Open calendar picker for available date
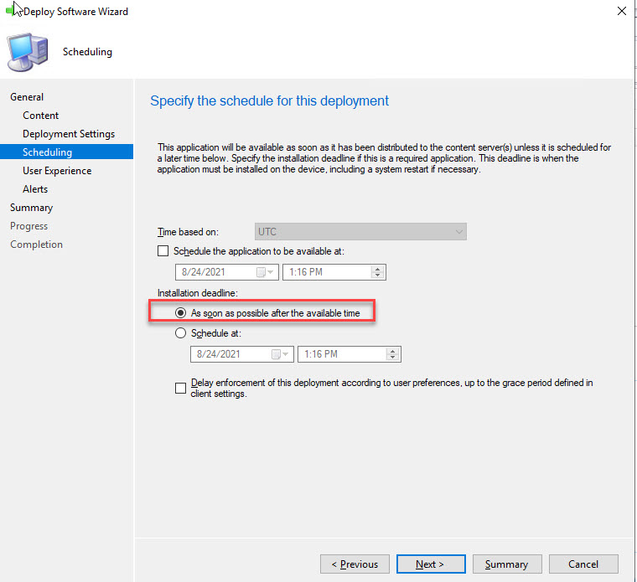The height and width of the screenshot is (582, 637). point(262,272)
